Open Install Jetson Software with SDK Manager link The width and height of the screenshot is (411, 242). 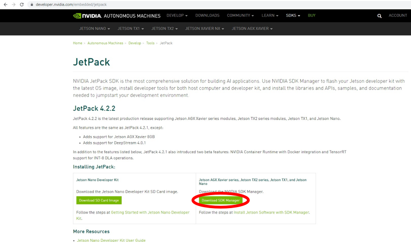[x=271, y=212]
